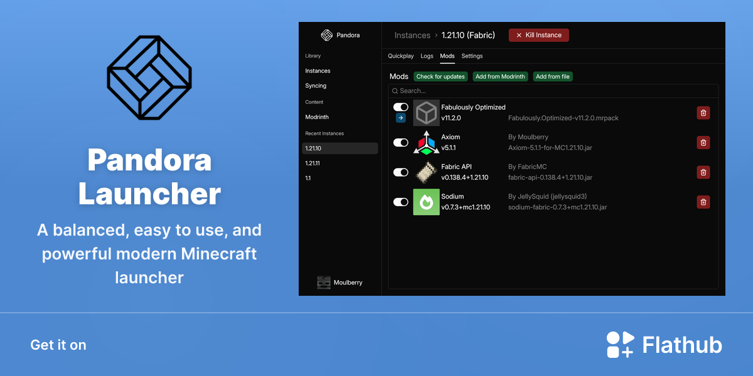This screenshot has width=753, height=376.
Task: Click the Flathub logo
Action: click(x=665, y=345)
